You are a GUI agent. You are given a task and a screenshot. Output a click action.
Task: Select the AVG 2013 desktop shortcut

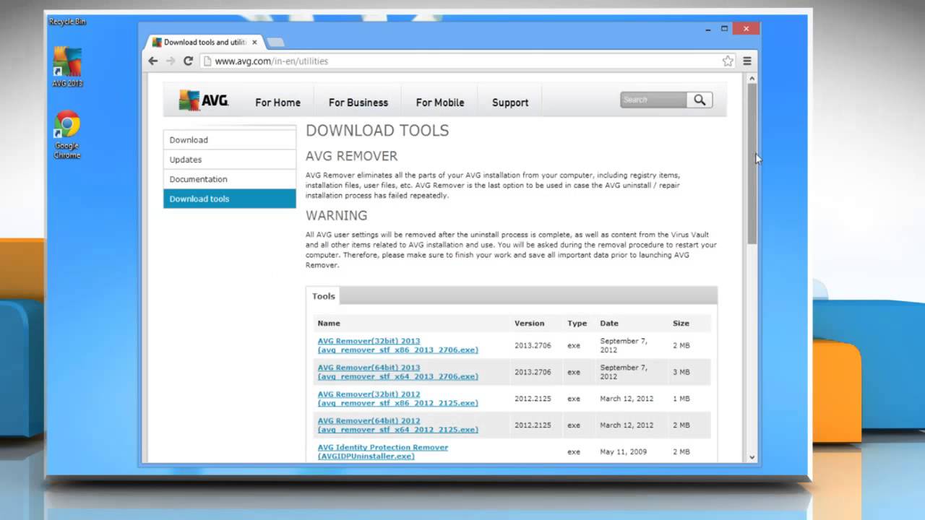tap(67, 67)
